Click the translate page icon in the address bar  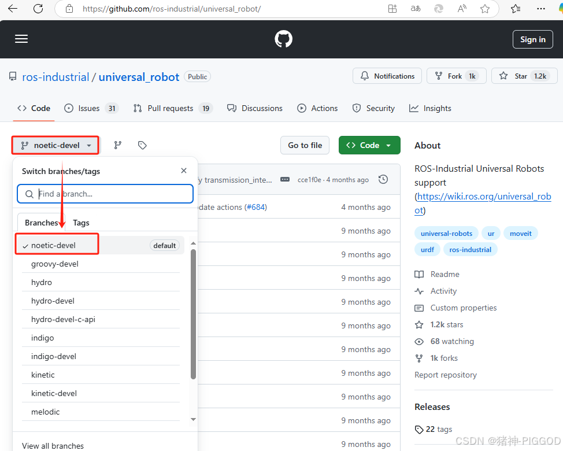[x=416, y=9]
